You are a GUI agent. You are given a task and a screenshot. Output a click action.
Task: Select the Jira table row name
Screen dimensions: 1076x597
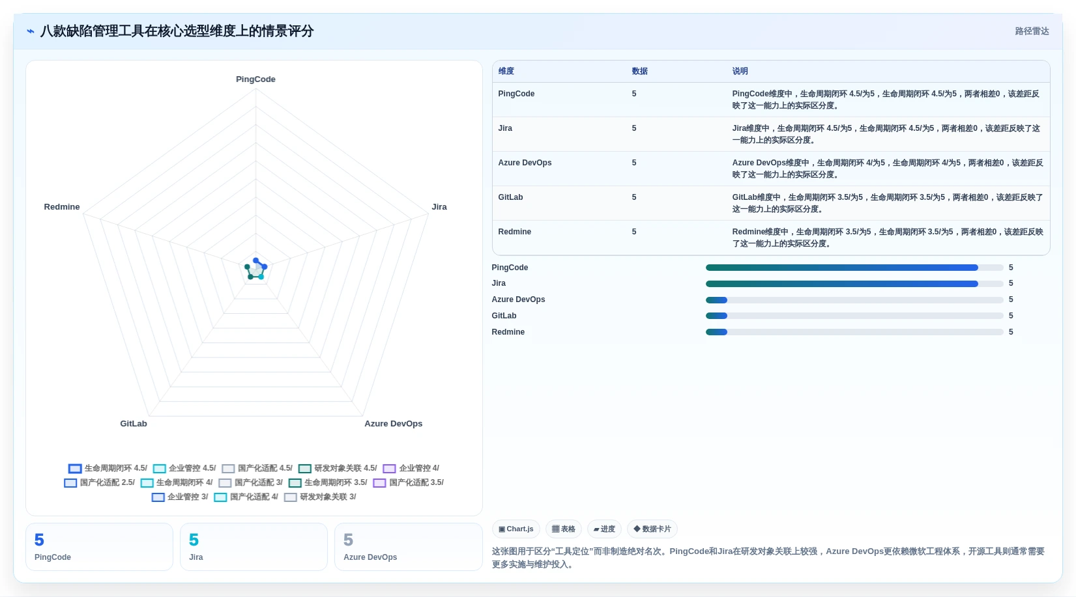(505, 128)
